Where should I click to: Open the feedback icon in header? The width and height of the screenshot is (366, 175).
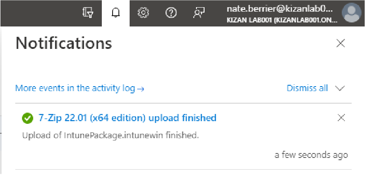click(199, 13)
